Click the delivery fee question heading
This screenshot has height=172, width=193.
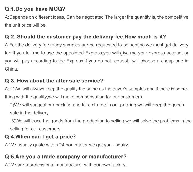coord(85,37)
